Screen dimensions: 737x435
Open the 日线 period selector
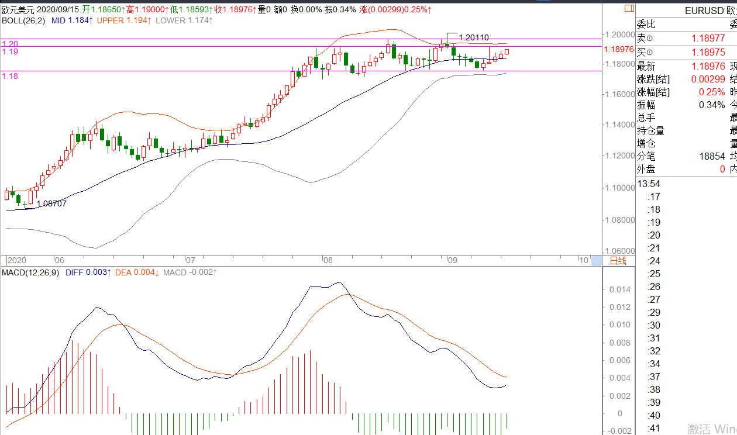[618, 261]
